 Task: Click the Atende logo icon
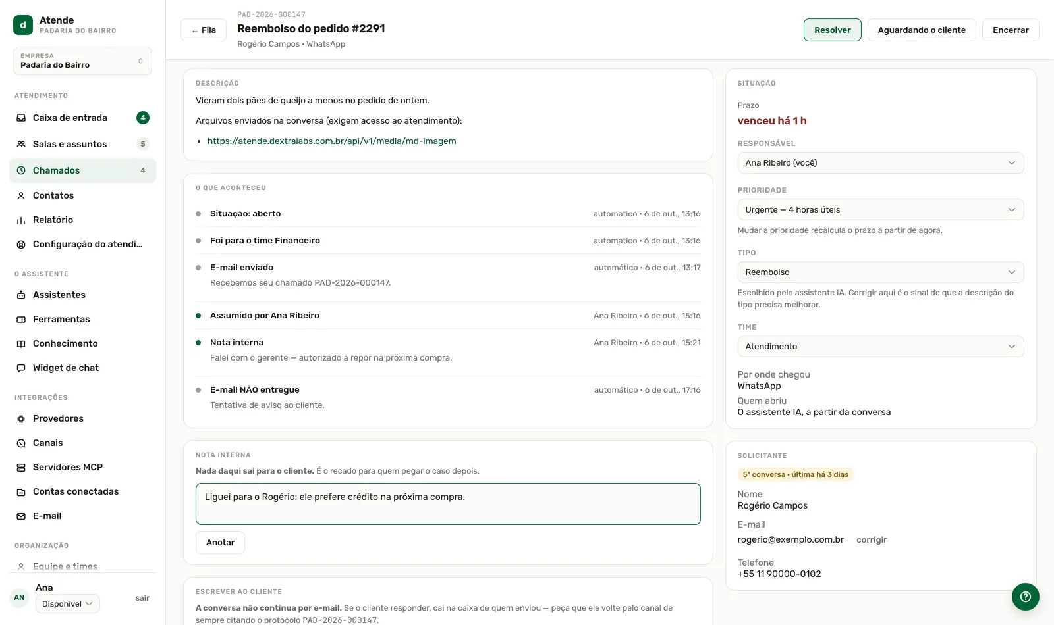tap(23, 25)
